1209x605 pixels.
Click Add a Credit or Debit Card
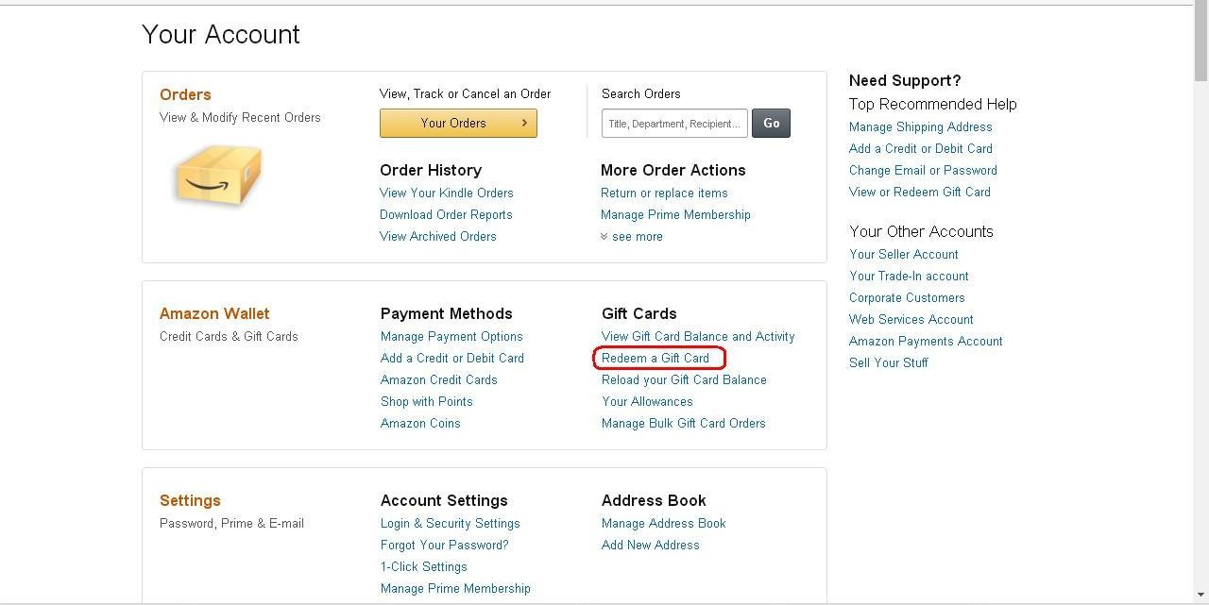click(451, 358)
